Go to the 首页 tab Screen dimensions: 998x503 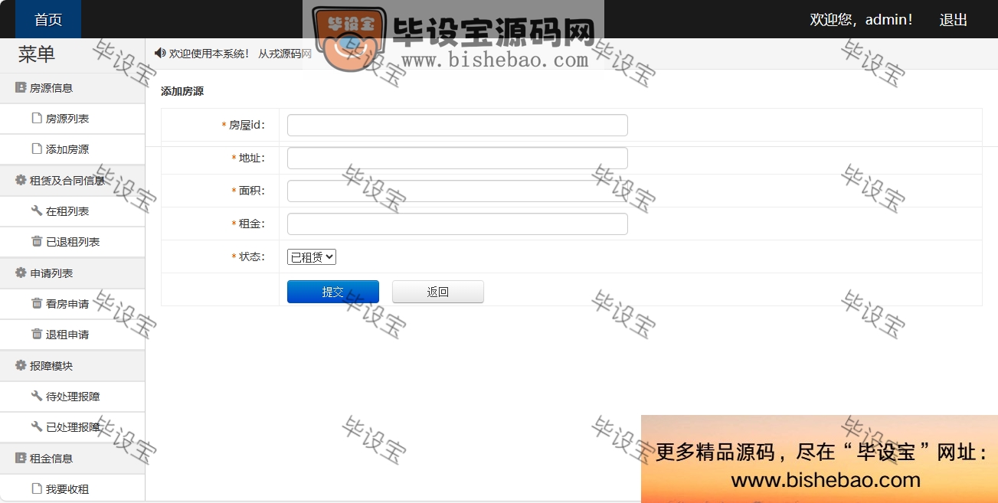[x=48, y=19]
